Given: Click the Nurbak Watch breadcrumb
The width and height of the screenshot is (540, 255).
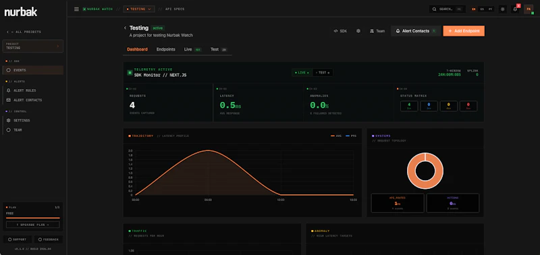Looking at the screenshot, I should click(x=98, y=9).
